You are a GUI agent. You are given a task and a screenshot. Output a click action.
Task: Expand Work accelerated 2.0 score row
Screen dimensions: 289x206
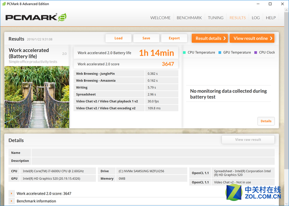pos(11,193)
